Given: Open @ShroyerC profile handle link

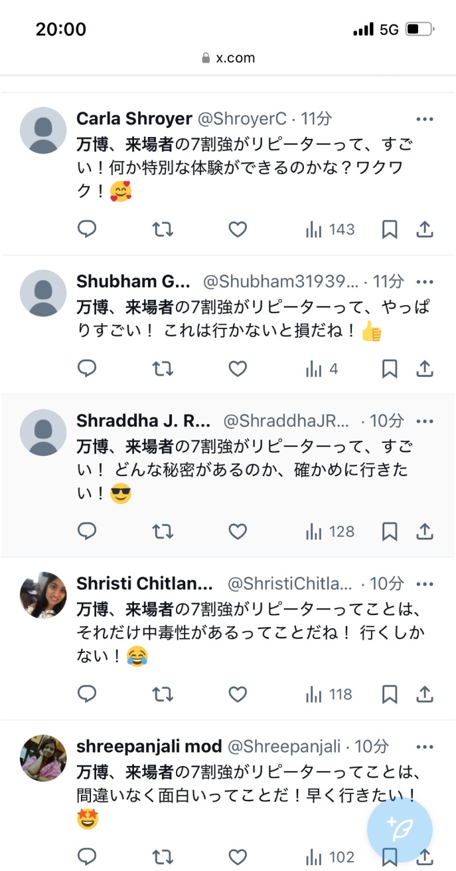Looking at the screenshot, I should click(x=242, y=119).
